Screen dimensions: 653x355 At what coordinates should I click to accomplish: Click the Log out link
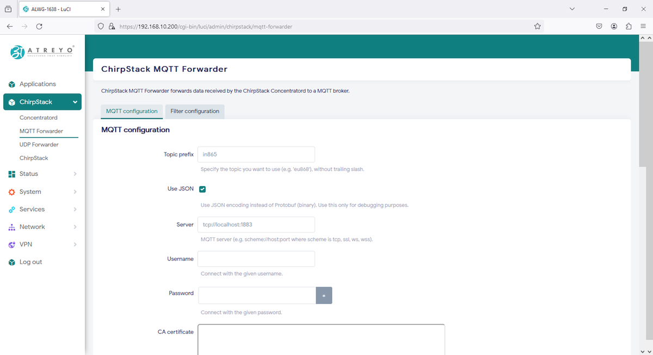[31, 262]
